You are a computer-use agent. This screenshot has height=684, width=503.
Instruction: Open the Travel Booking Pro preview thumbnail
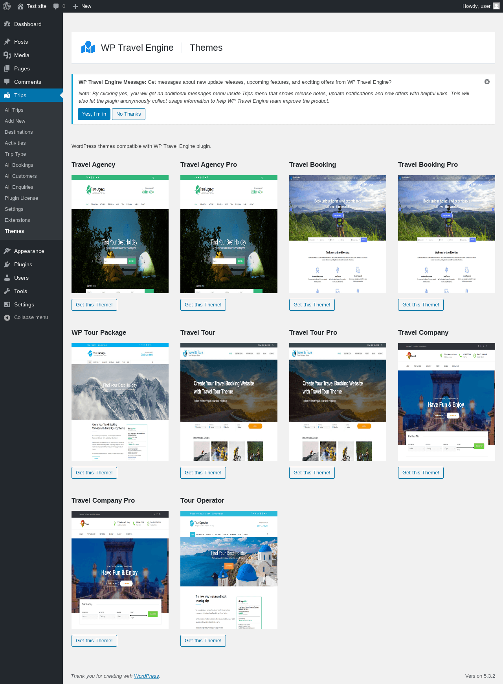point(446,234)
